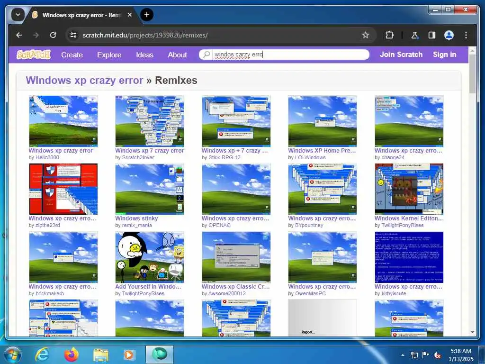Open Windows xp 7 crazy error project link

click(149, 150)
